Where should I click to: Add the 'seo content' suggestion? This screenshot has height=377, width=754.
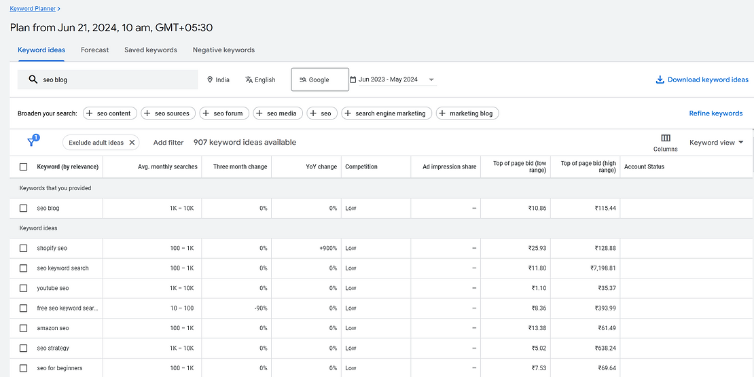(x=110, y=113)
